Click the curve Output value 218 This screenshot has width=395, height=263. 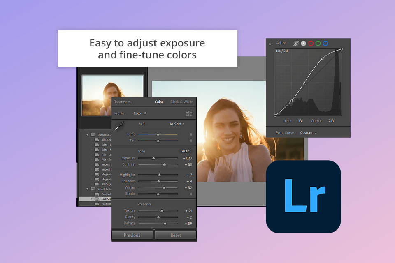coord(331,121)
